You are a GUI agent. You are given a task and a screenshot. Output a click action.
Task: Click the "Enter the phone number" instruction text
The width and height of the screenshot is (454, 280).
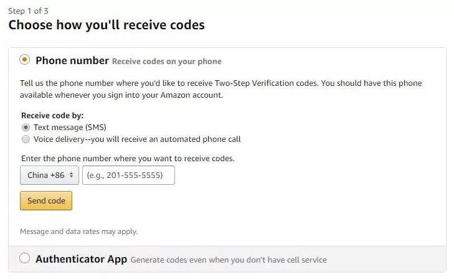pos(128,159)
